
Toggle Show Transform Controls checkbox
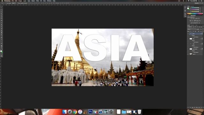(17, 3)
